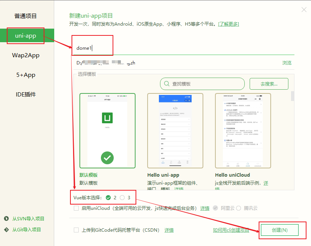Select 腾讯云 cloud provider option
The image size is (311, 246).
coord(239,208)
